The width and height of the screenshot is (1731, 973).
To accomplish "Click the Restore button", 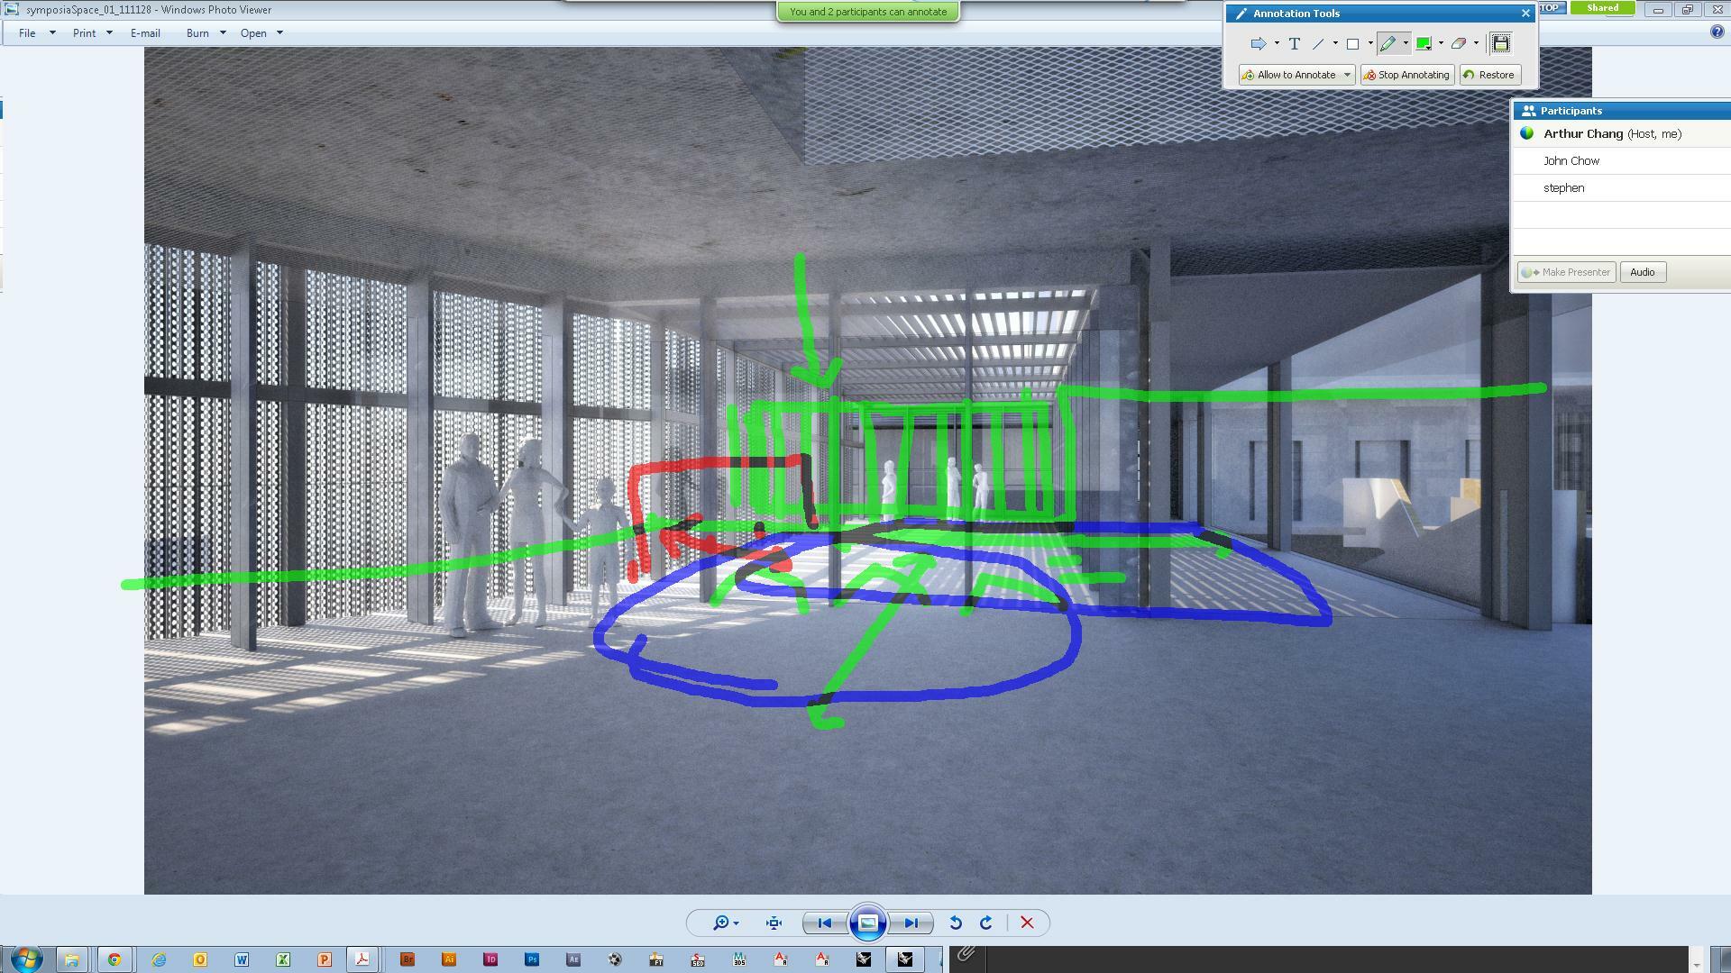I will pos(1489,75).
